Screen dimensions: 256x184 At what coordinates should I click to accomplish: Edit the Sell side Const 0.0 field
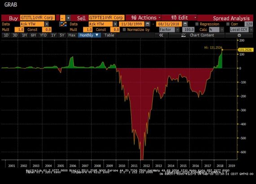pos(115,30)
